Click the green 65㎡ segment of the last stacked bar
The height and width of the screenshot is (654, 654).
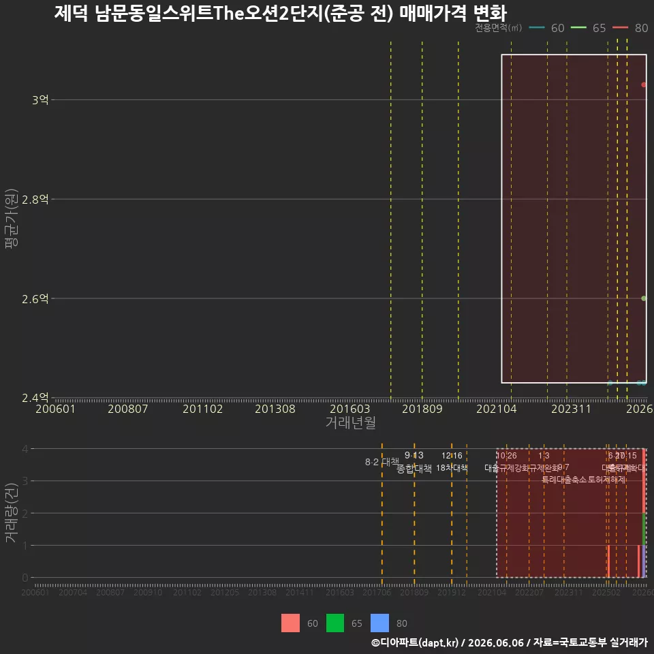(644, 529)
